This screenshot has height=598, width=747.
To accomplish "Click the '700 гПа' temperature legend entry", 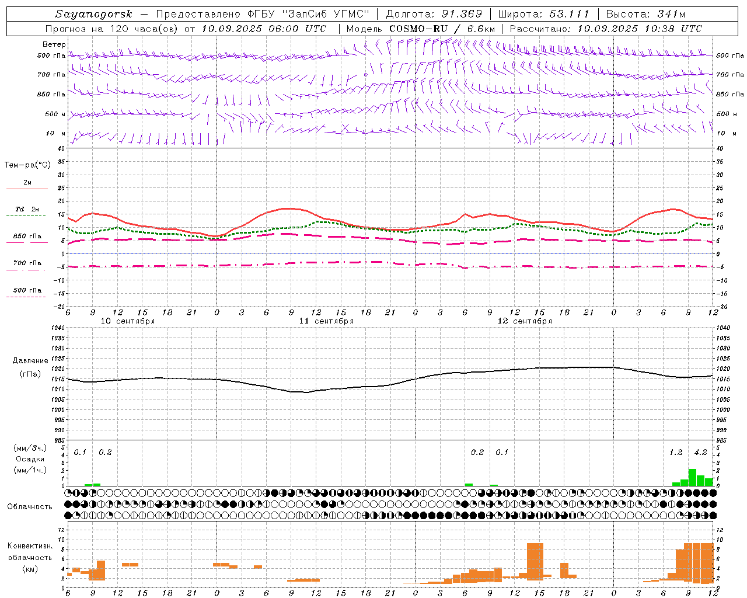I will click(x=27, y=263).
